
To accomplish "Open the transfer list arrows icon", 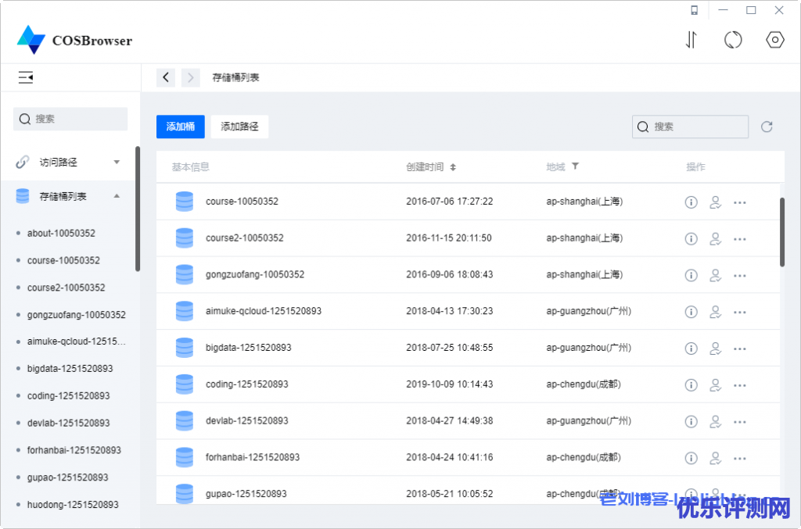I will (691, 41).
